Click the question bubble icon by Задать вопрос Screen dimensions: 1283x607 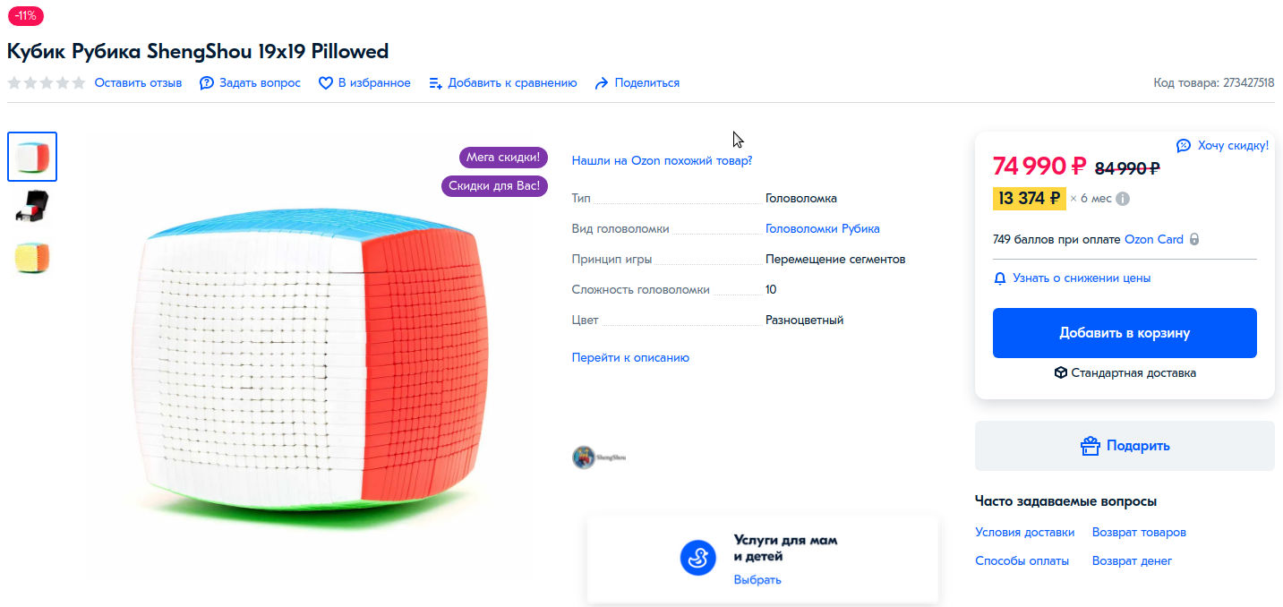click(x=207, y=83)
